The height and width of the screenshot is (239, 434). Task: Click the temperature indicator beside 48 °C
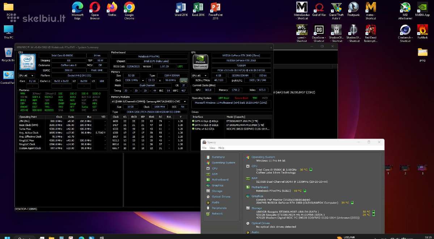pos(305,191)
